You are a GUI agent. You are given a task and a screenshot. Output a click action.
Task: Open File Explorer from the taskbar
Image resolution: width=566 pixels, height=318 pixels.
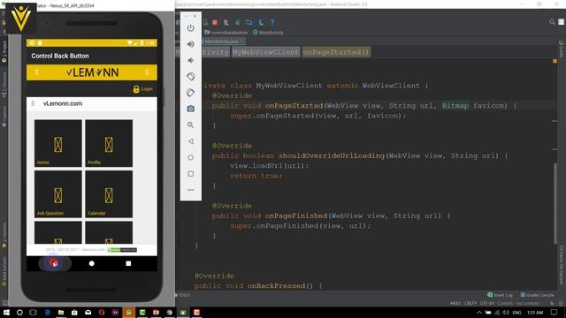[61, 312]
